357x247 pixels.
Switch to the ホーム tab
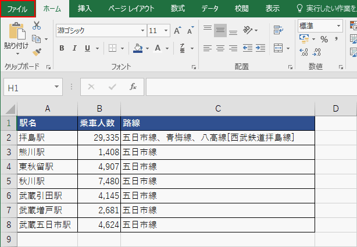[52, 9]
